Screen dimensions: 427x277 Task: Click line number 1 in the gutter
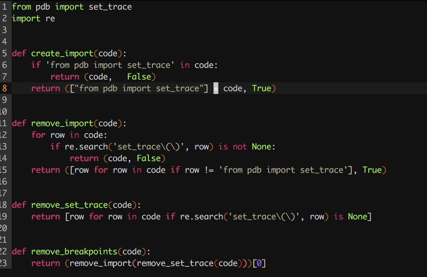click(x=5, y=6)
